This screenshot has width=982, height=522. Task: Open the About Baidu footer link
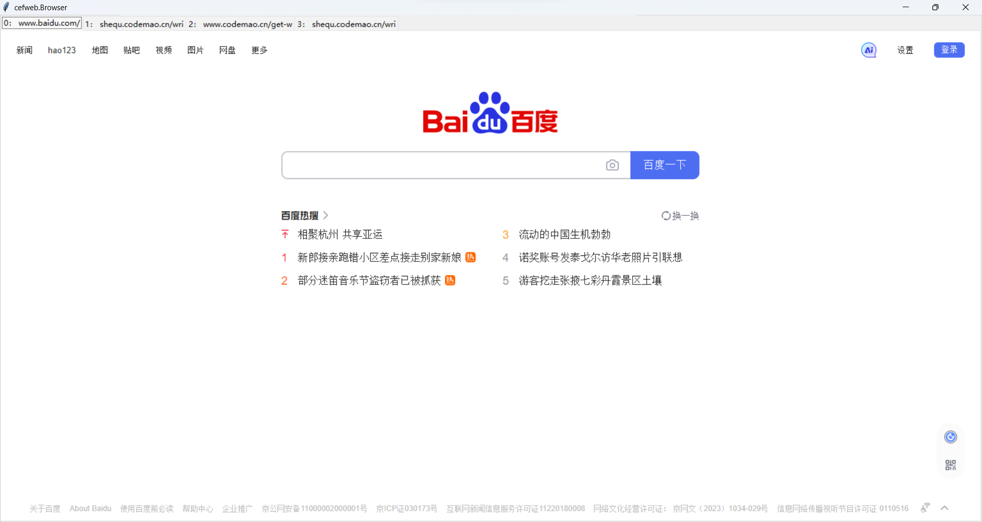[90, 508]
